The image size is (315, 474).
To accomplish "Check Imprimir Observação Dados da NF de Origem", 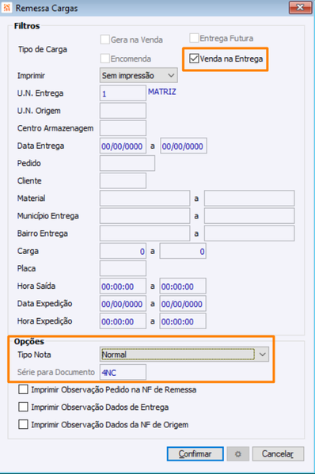I will (23, 424).
